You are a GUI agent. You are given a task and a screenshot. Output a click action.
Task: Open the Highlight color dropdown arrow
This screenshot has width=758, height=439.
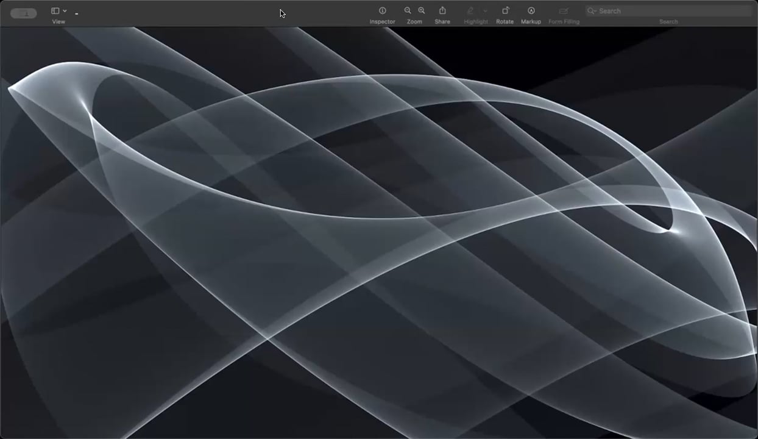point(485,11)
